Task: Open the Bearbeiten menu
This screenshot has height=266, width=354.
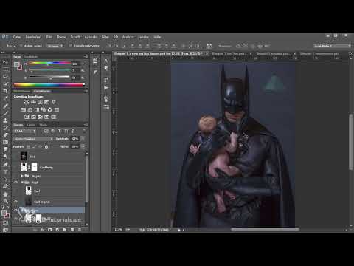Action: (x=33, y=37)
